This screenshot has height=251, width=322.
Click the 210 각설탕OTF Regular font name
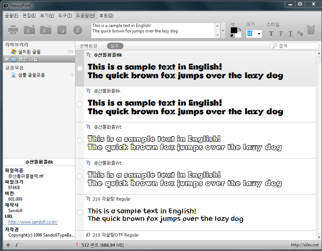(115, 235)
